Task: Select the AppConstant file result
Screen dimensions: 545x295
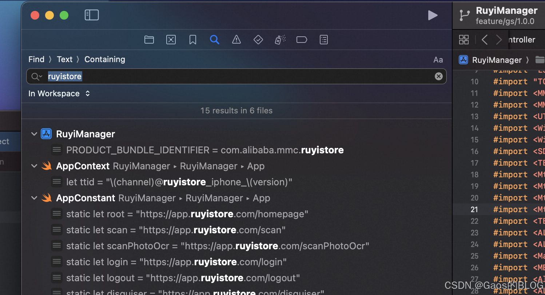Action: pyautogui.click(x=85, y=198)
